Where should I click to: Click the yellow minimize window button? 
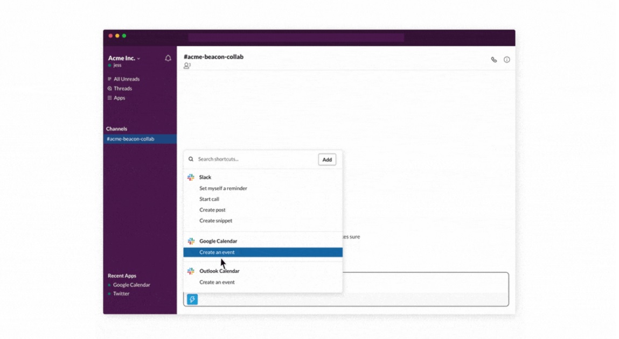point(117,36)
